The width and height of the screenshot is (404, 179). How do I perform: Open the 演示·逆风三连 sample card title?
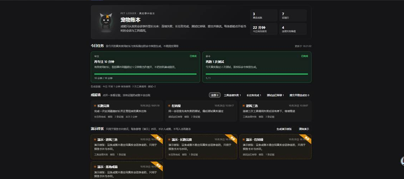click(x=108, y=140)
